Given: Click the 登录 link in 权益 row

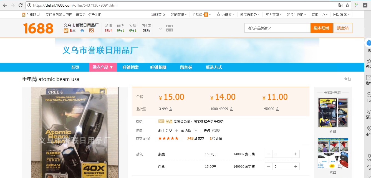Looking at the screenshot, I should click(169, 121).
